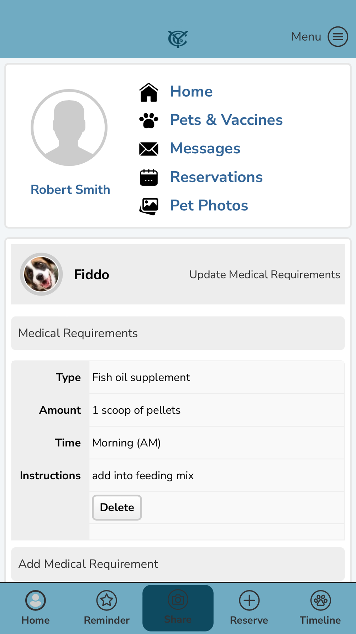The image size is (356, 634).
Task: Click the Robert Smith profile name
Action: [70, 190]
